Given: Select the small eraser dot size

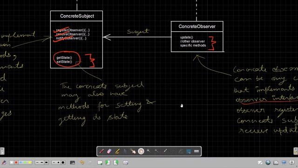Looking at the screenshot, I should (54, 162).
